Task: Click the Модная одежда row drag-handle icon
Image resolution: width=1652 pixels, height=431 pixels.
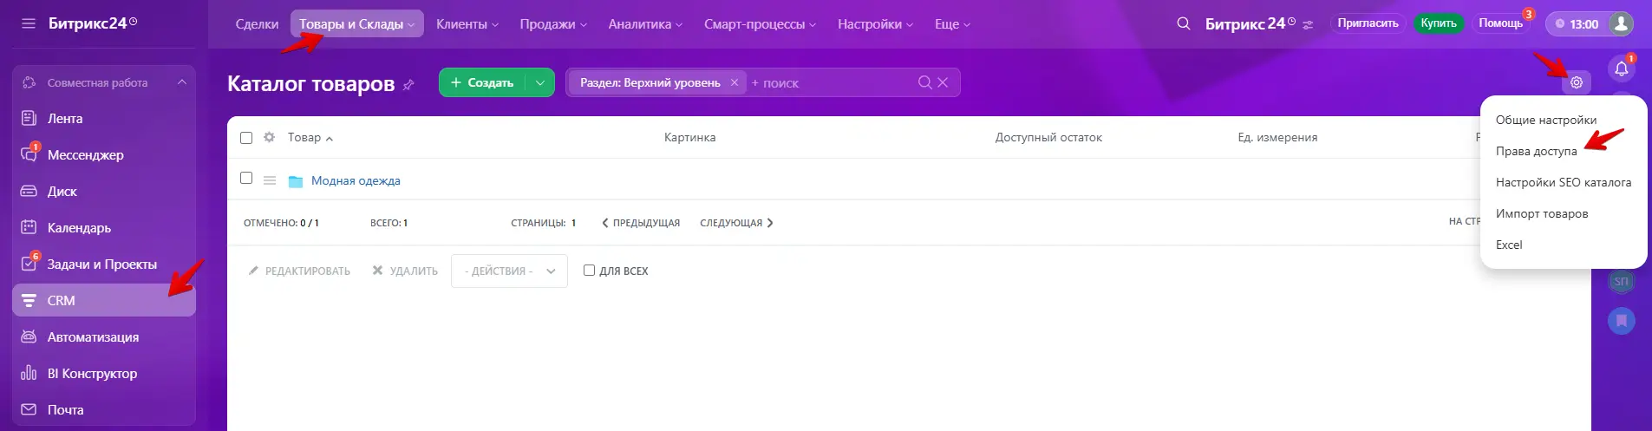Action: pyautogui.click(x=270, y=180)
